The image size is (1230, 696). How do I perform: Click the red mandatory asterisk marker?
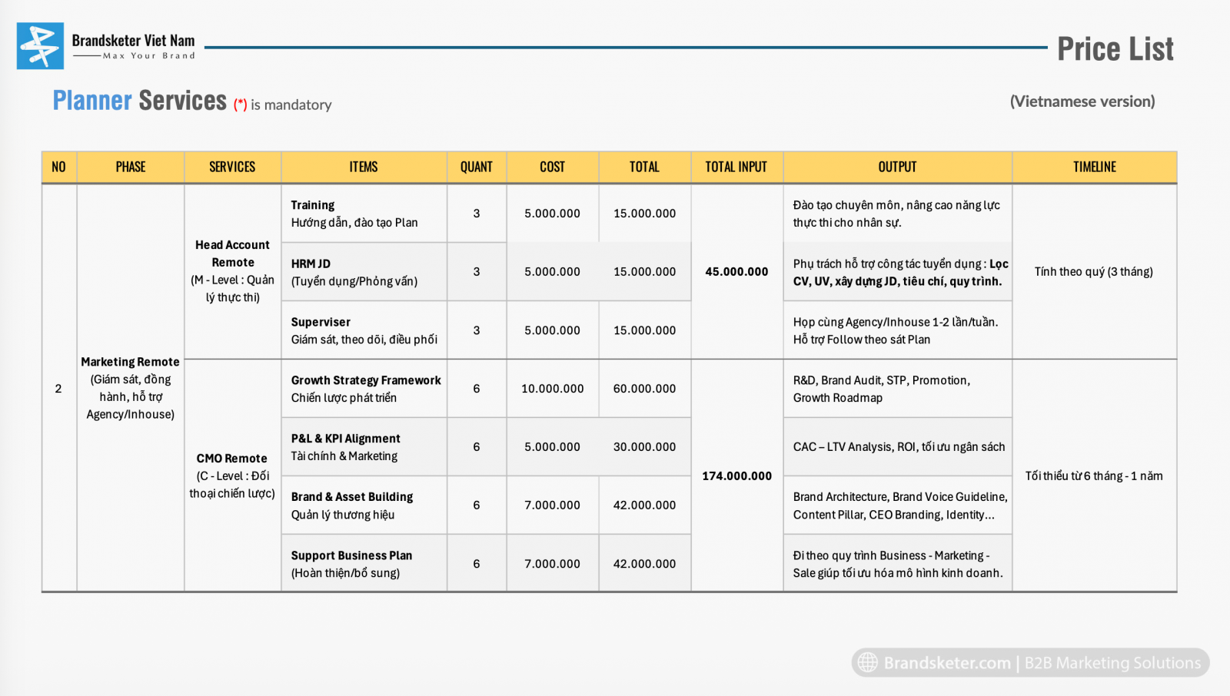pyautogui.click(x=241, y=104)
